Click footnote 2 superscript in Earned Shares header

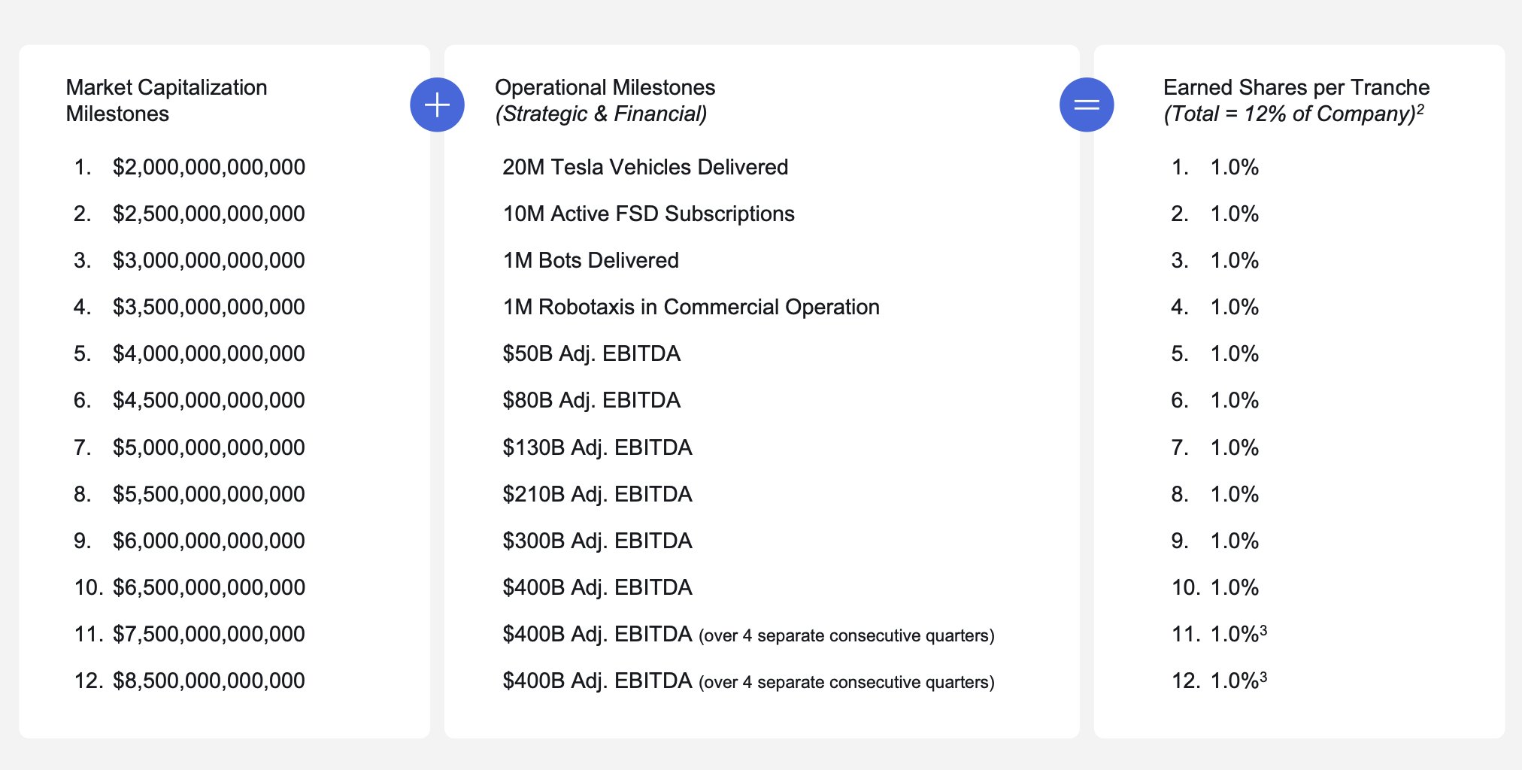[x=1420, y=109]
